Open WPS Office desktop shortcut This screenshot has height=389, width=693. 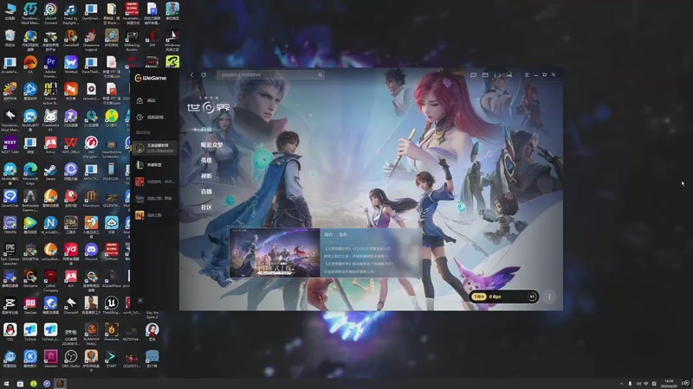[x=71, y=145]
